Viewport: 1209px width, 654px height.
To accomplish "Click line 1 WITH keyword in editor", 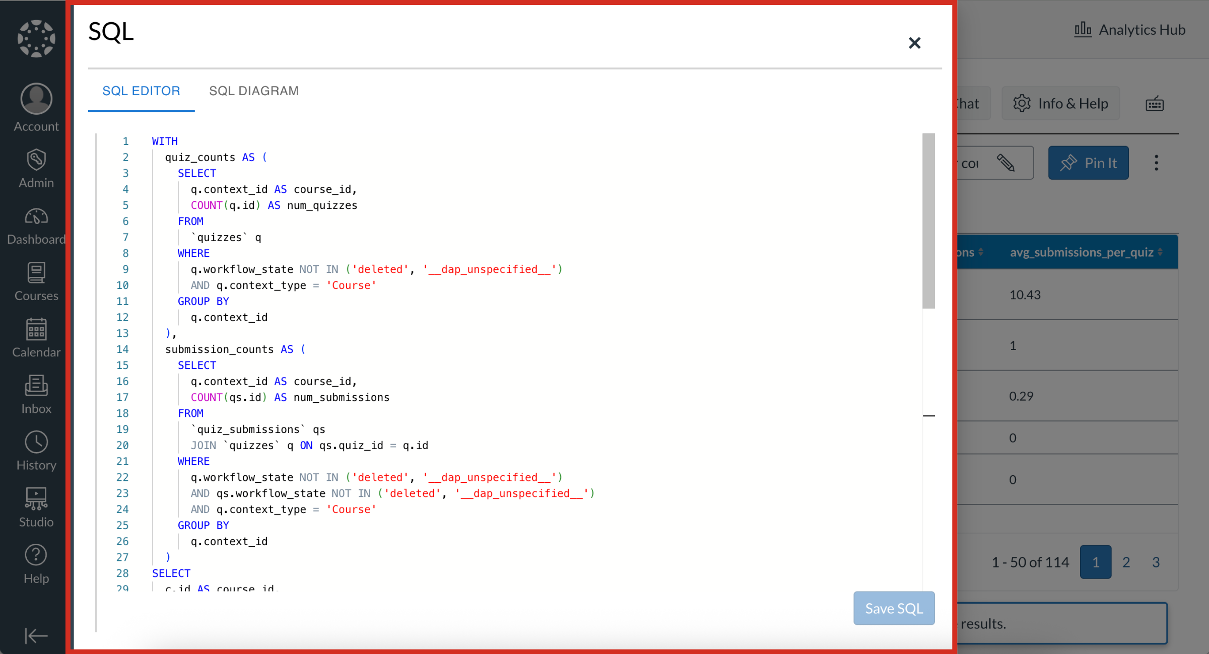I will (165, 141).
